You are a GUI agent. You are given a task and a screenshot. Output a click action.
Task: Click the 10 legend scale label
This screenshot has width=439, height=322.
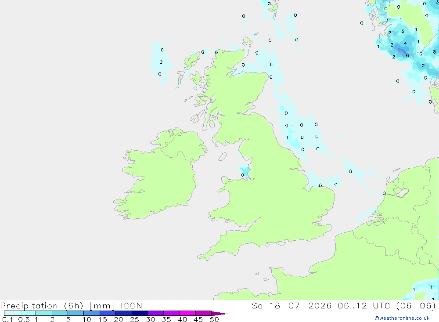click(87, 319)
